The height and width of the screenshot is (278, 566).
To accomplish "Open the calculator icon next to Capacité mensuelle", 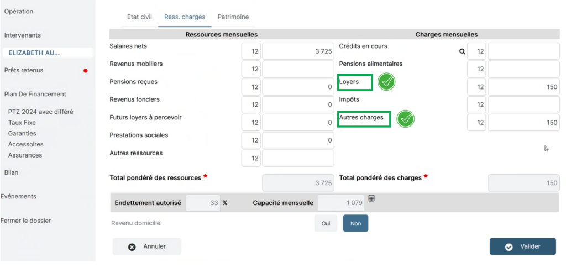I will [x=371, y=198].
